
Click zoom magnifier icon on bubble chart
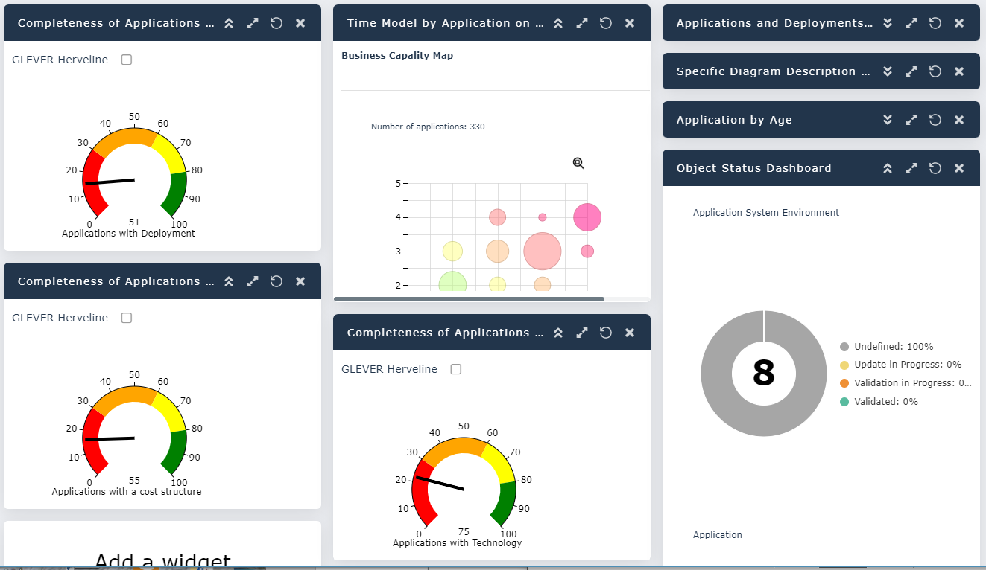578,163
